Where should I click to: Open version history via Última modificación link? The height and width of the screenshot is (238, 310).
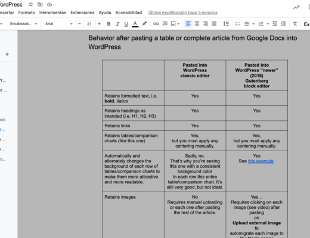(x=183, y=12)
